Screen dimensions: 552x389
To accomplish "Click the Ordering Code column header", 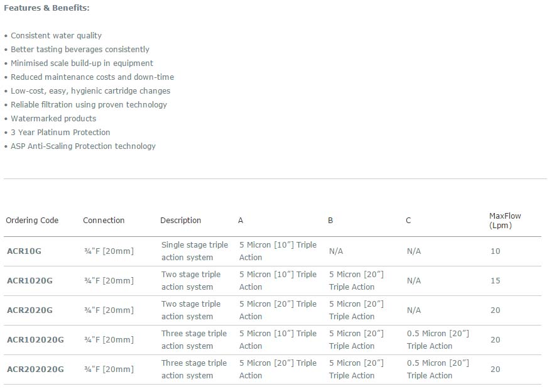I will 32,221.
